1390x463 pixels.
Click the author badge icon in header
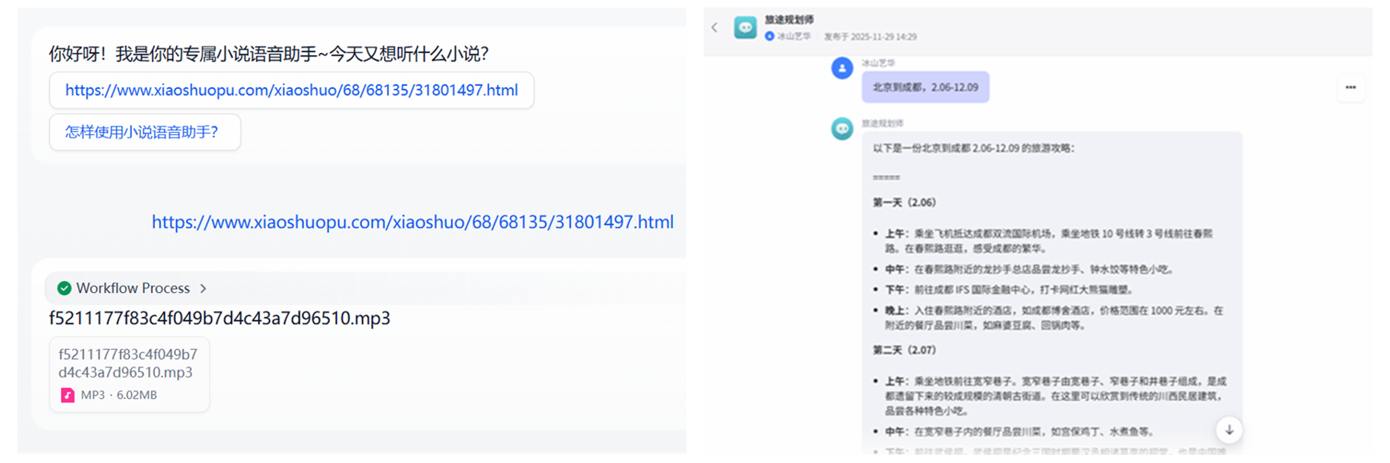click(770, 36)
